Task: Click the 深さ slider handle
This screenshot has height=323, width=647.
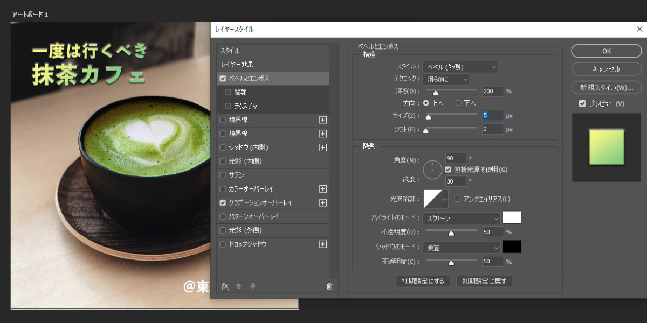Action: [x=436, y=93]
